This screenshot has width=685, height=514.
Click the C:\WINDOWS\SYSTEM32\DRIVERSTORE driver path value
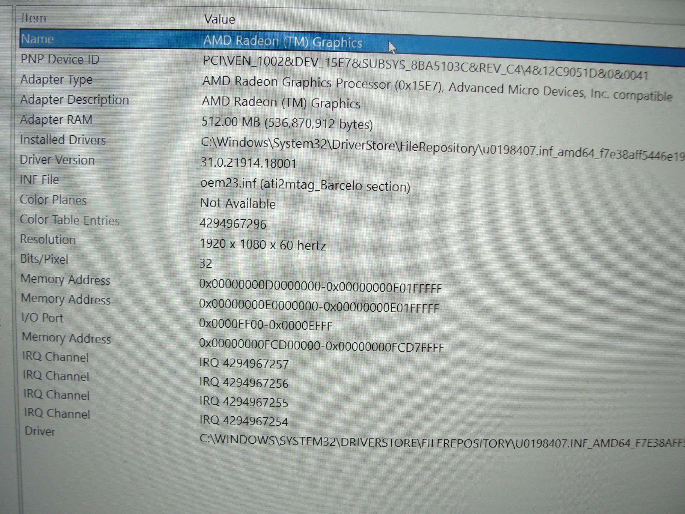(442, 442)
